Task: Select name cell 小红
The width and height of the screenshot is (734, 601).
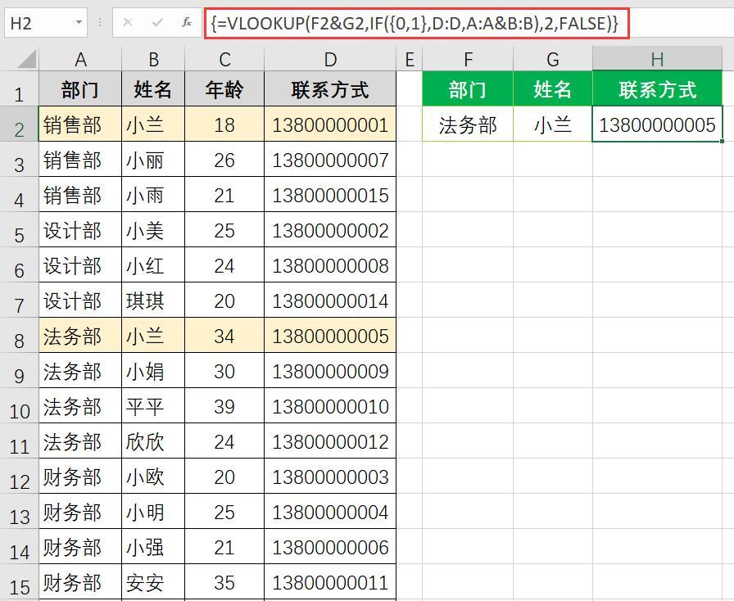Action: [x=153, y=265]
